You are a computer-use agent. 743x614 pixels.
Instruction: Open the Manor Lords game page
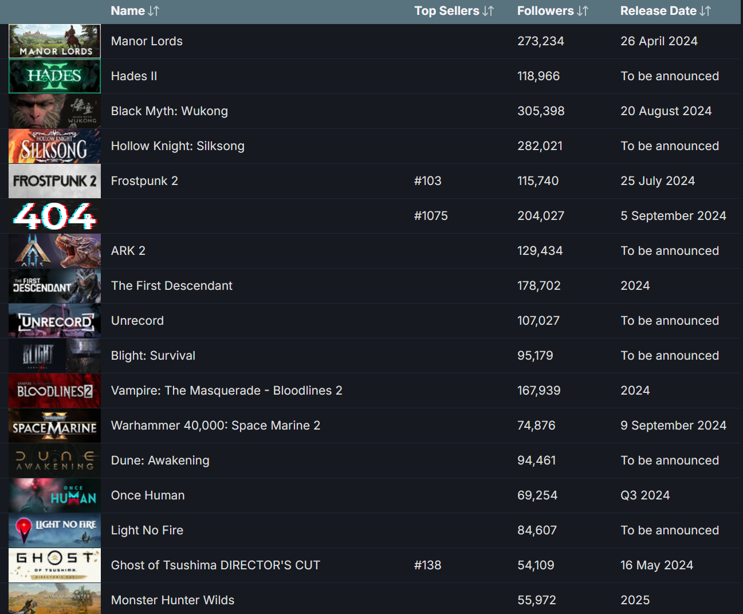(147, 41)
